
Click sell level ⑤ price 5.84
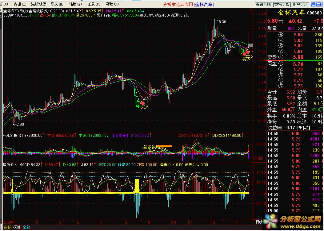(x=298, y=35)
